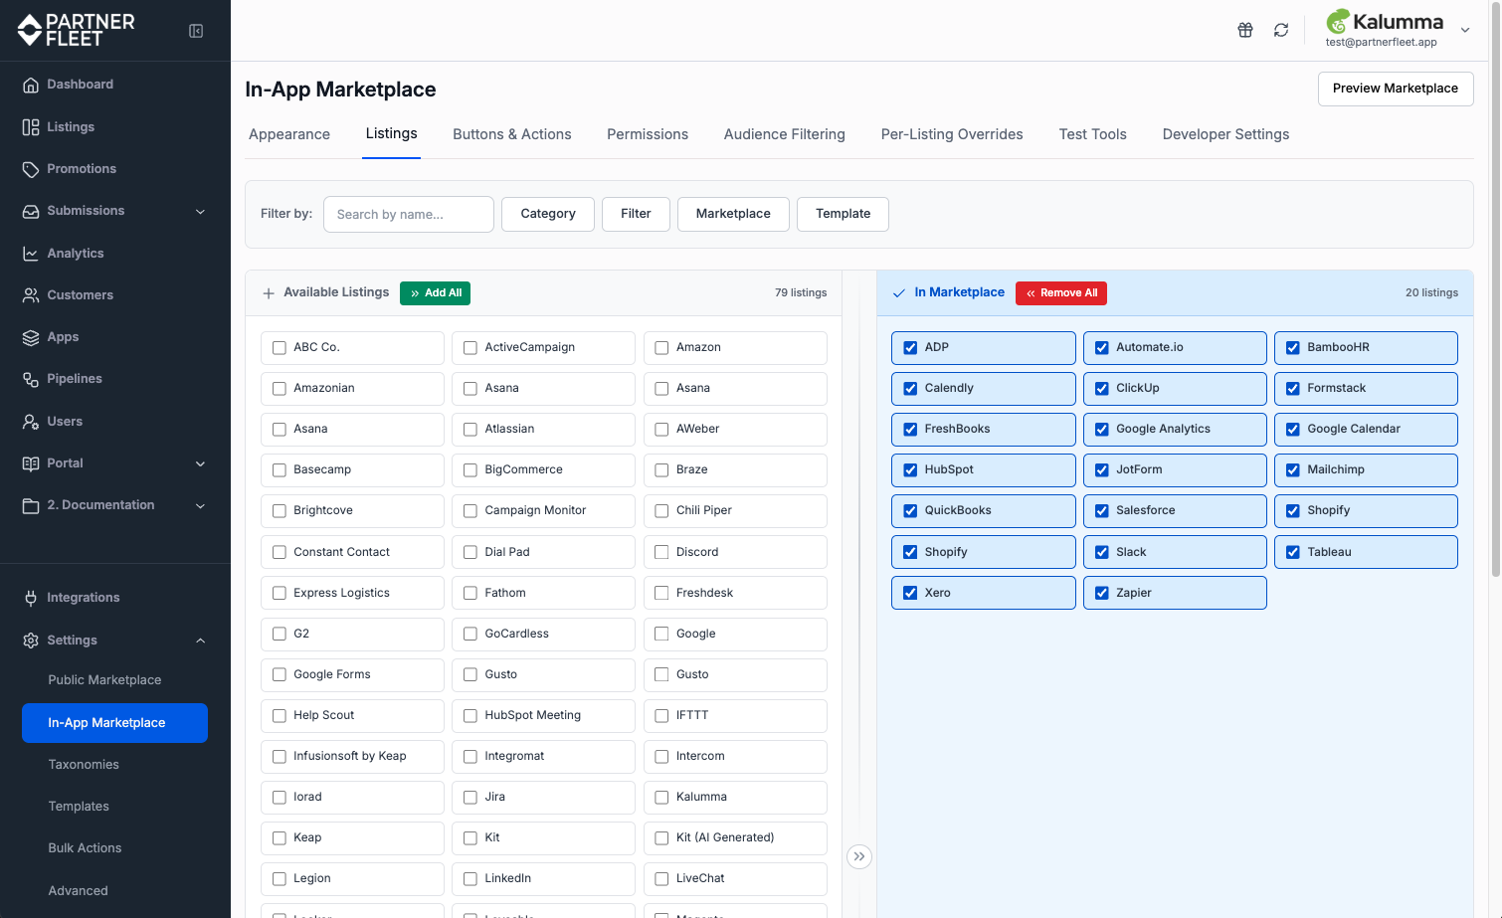
Task: Open the gift icon in header
Action: click(1245, 30)
